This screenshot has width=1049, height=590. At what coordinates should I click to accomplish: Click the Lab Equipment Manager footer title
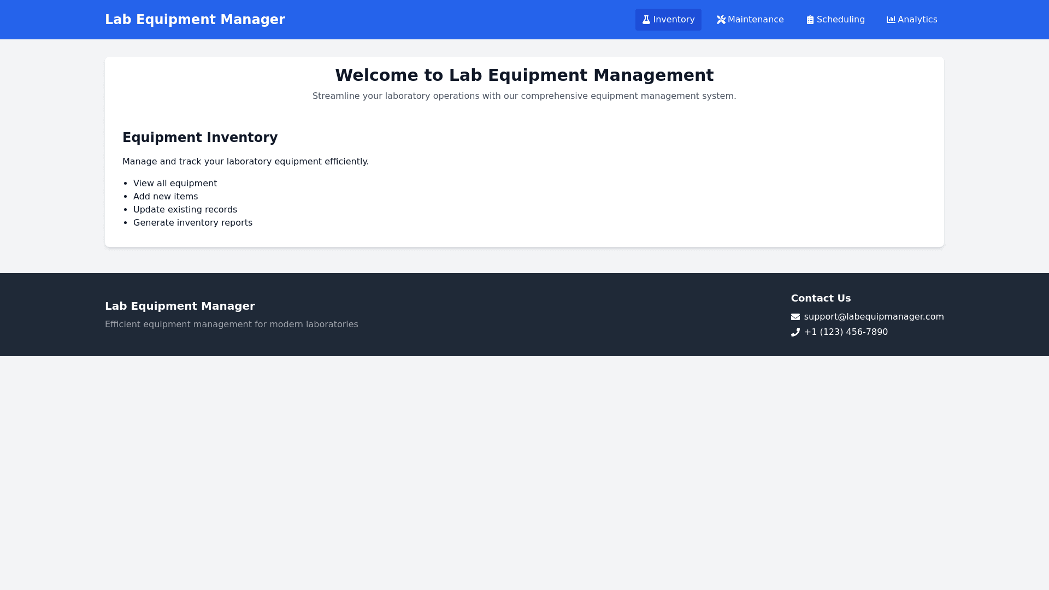tap(180, 306)
